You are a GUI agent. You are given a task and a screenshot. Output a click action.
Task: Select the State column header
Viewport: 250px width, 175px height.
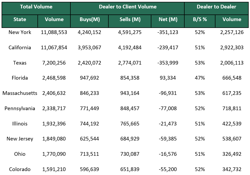click(x=20, y=20)
